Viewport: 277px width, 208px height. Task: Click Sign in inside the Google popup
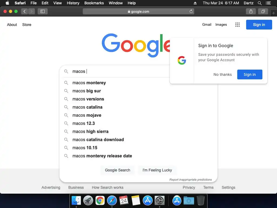tap(250, 74)
